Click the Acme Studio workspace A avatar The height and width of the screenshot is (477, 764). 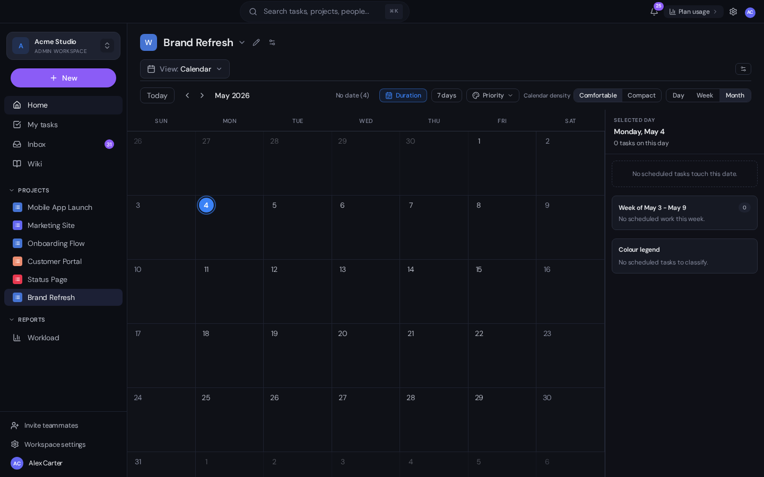21,46
